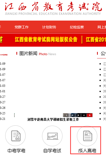Open the 自学考试 blackboard icon

52,136
